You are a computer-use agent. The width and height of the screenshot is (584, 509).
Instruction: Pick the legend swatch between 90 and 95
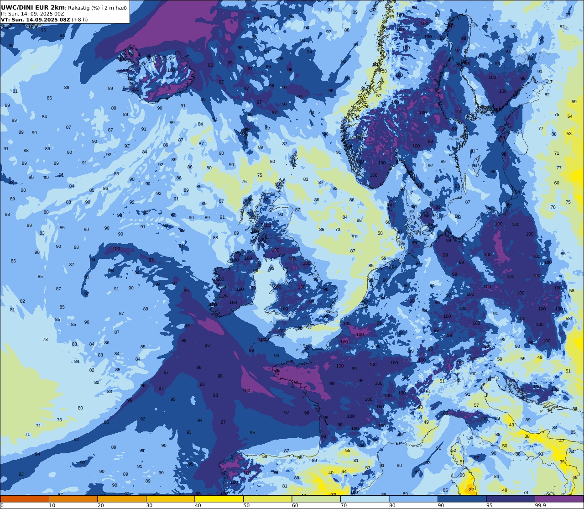pos(462,499)
